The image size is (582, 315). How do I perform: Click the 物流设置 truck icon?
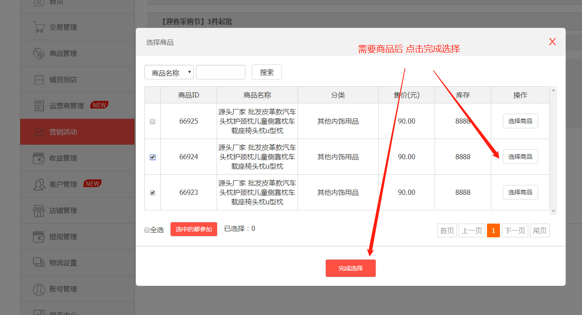[39, 262]
